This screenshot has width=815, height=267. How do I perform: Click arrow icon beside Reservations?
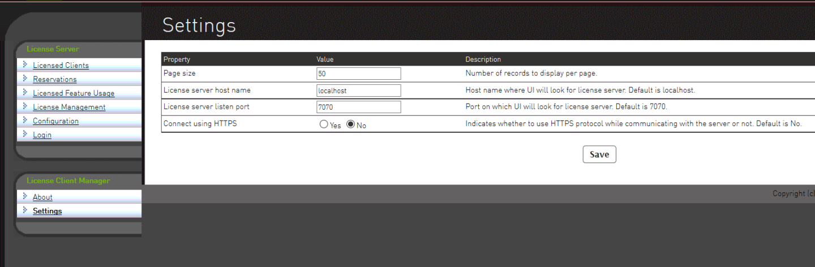pyautogui.click(x=25, y=79)
